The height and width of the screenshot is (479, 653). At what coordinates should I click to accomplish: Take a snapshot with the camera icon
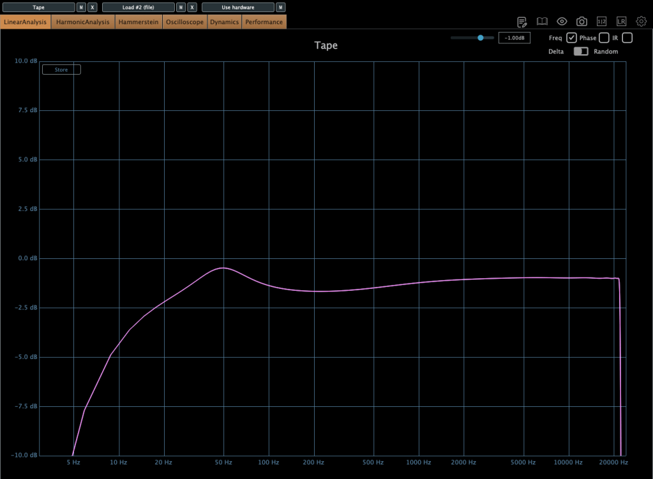[x=582, y=22]
